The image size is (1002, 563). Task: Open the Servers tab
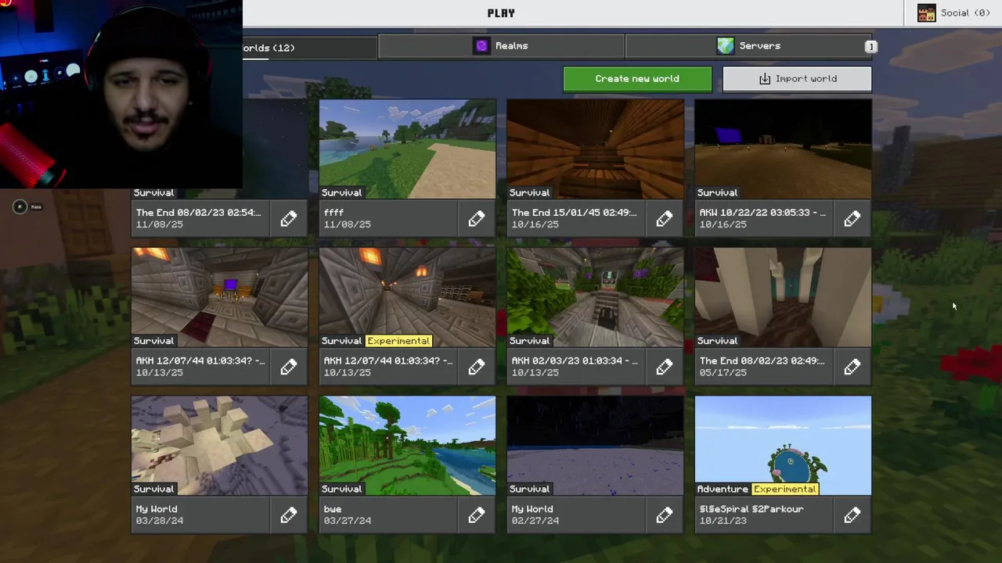tap(750, 46)
